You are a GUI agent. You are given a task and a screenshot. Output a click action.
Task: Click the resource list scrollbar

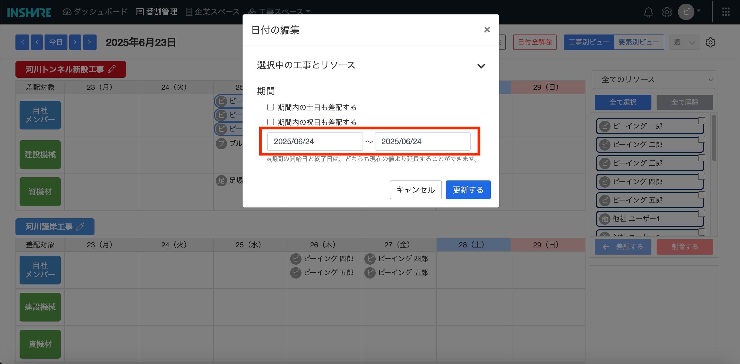714,138
